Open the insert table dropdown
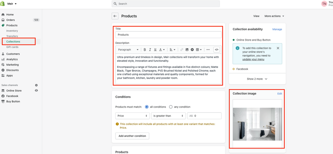The image size is (333, 154). click(x=199, y=50)
